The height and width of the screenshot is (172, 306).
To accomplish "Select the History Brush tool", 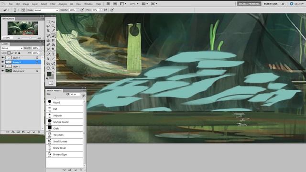I will [53, 40].
